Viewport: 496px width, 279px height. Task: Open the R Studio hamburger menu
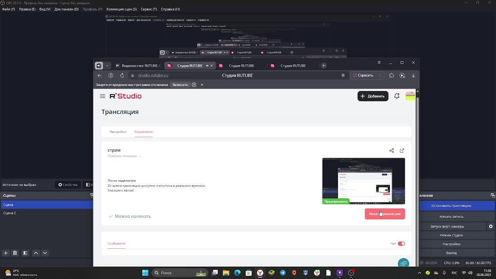point(102,96)
